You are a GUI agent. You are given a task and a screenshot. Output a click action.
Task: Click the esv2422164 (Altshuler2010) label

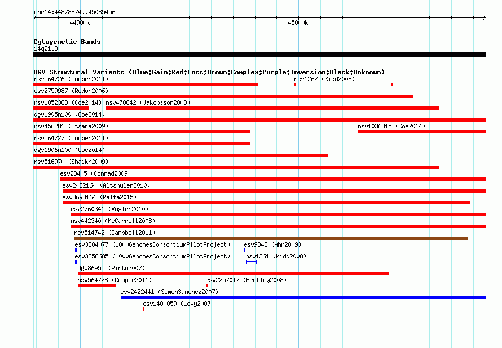click(106, 185)
